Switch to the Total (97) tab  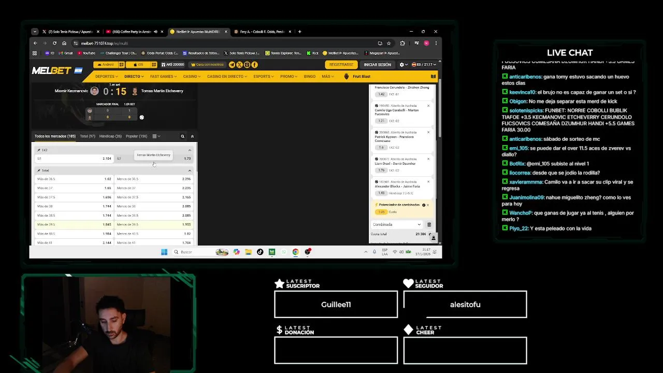coord(88,136)
